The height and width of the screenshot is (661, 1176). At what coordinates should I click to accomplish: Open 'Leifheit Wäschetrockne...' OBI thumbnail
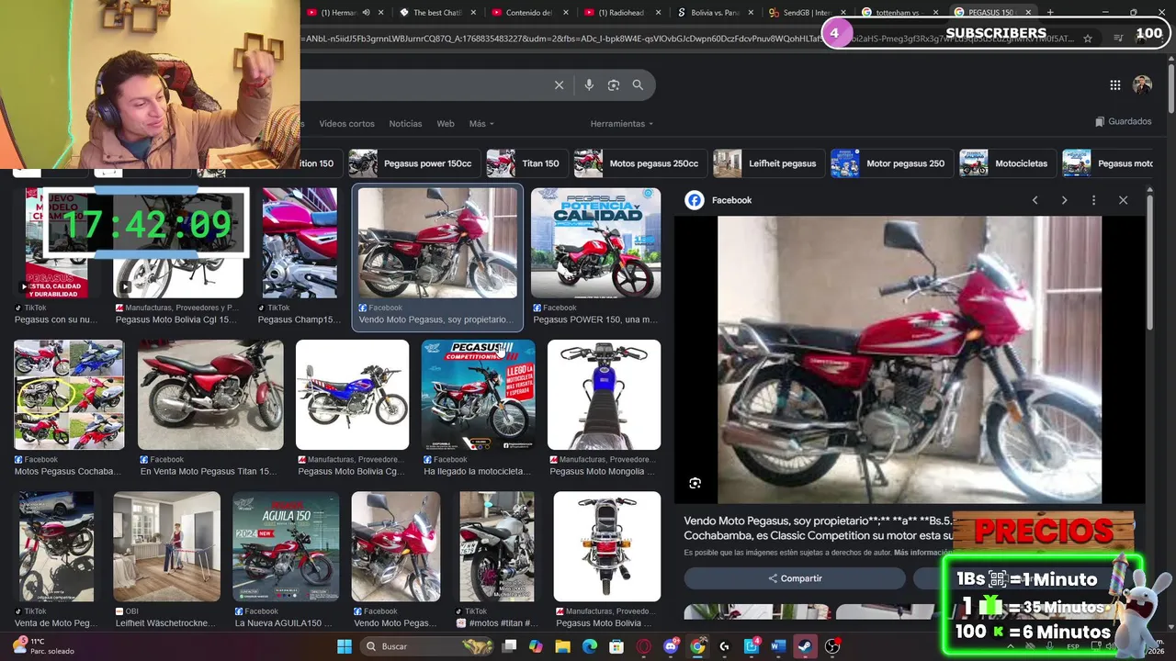point(166,546)
